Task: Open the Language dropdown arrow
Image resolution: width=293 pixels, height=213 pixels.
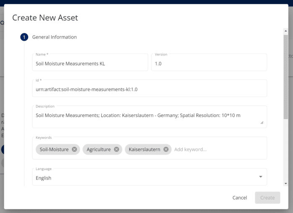Action: pyautogui.click(x=261, y=177)
